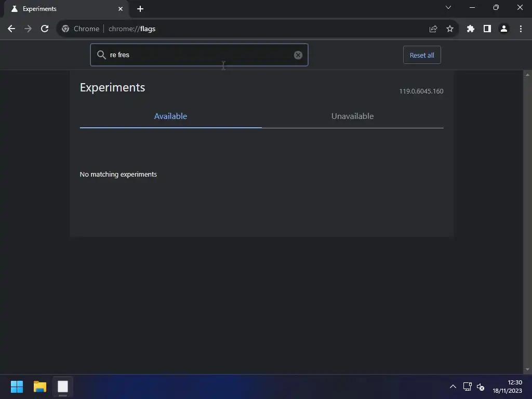532x399 pixels.
Task: Select the Experiments browser tab
Action: [x=66, y=9]
